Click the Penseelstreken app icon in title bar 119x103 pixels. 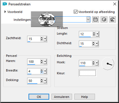point(5,4)
